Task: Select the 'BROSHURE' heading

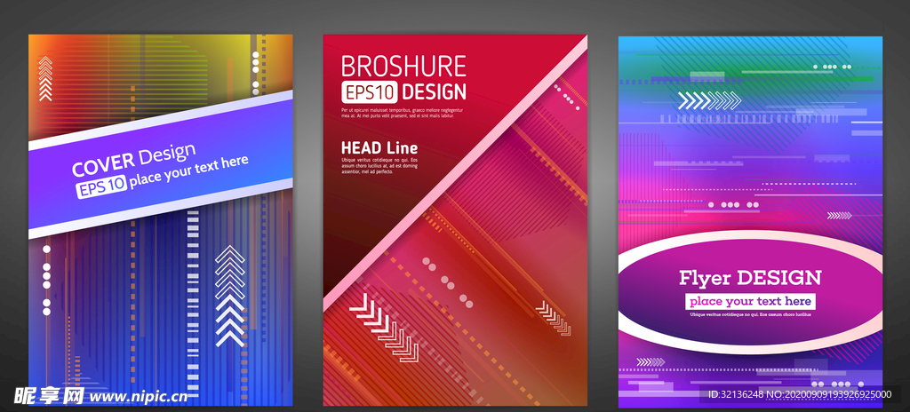Action: [403, 66]
